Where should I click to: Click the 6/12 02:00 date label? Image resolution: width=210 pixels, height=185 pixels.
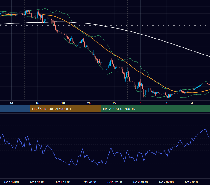click(x=166, y=182)
